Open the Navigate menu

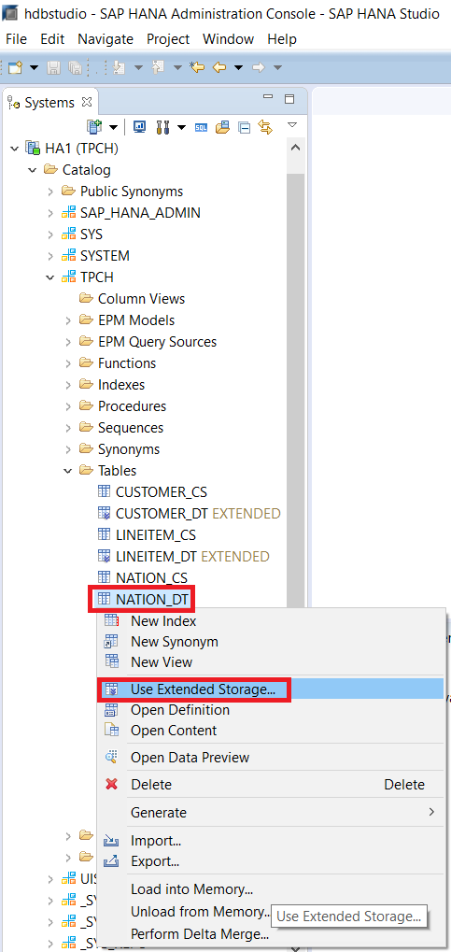pos(106,39)
